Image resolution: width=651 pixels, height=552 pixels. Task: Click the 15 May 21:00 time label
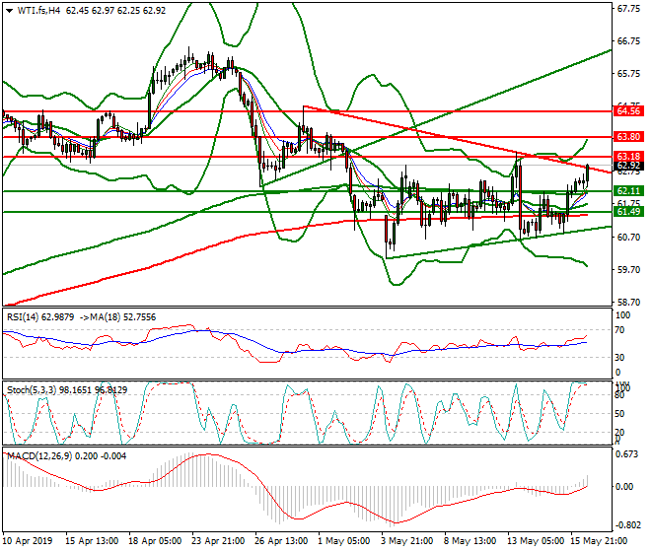[599, 541]
